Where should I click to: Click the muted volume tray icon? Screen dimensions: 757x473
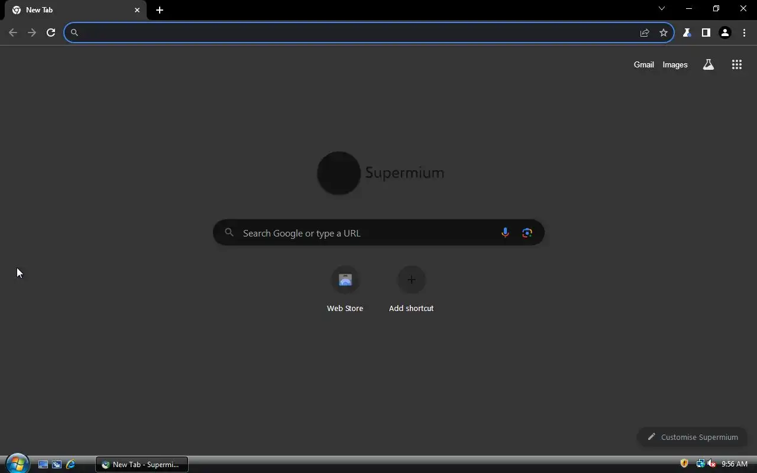(x=711, y=464)
